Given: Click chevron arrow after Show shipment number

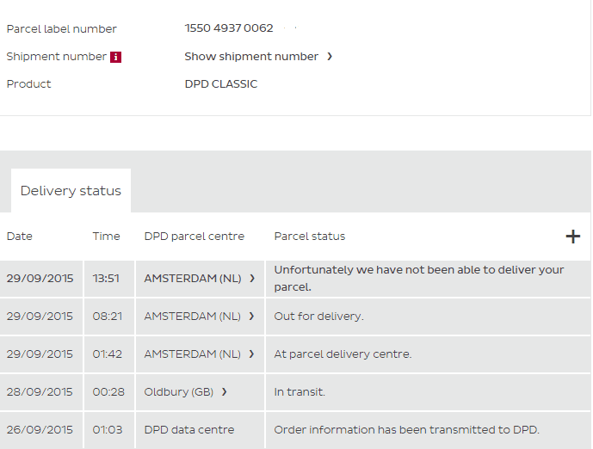Looking at the screenshot, I should point(330,57).
